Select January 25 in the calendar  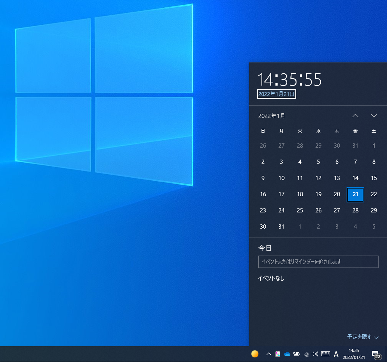tap(300, 210)
